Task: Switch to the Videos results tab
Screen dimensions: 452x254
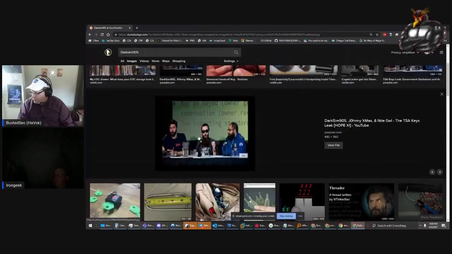Action: (x=144, y=61)
